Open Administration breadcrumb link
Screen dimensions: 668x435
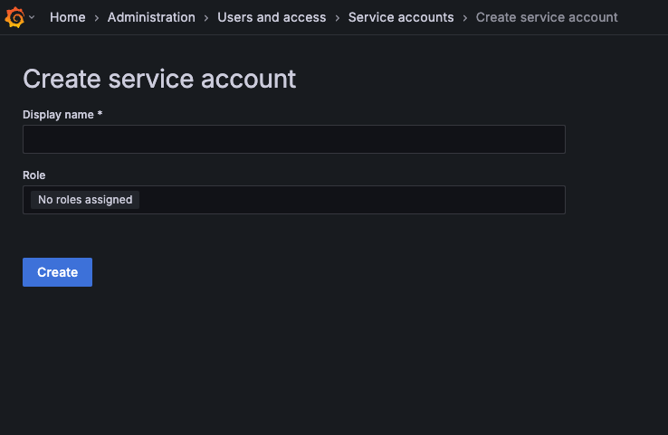(151, 17)
